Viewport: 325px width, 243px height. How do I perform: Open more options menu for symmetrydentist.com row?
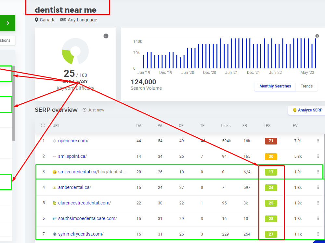tap(318, 234)
